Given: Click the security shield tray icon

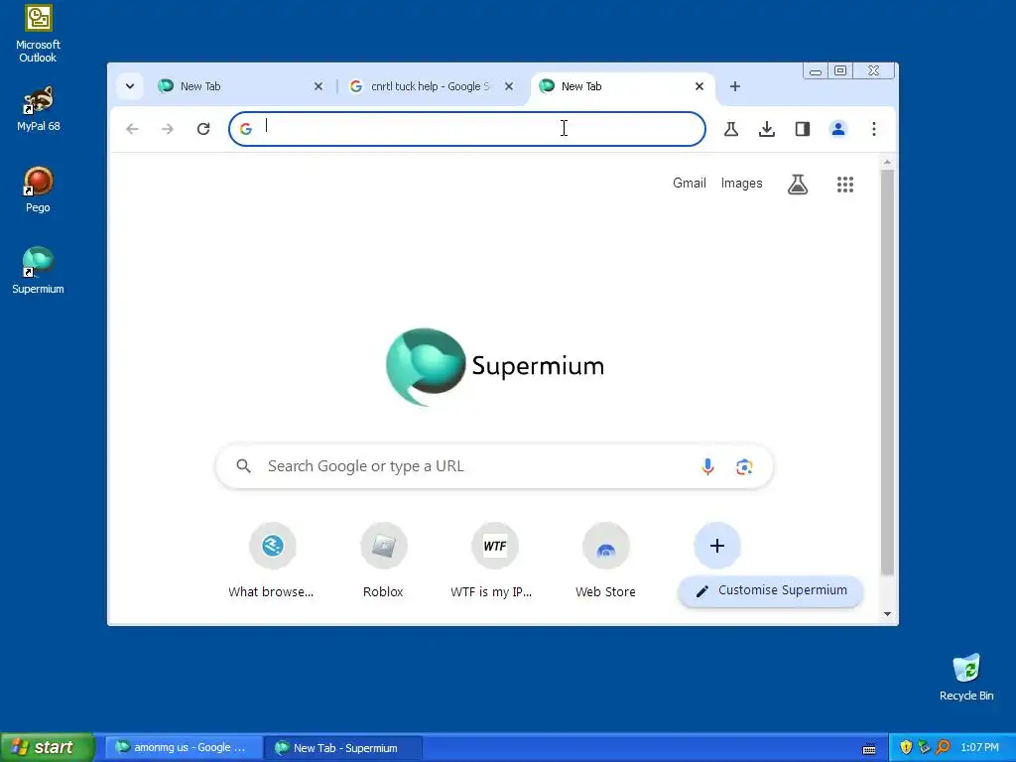Looking at the screenshot, I should [906, 748].
